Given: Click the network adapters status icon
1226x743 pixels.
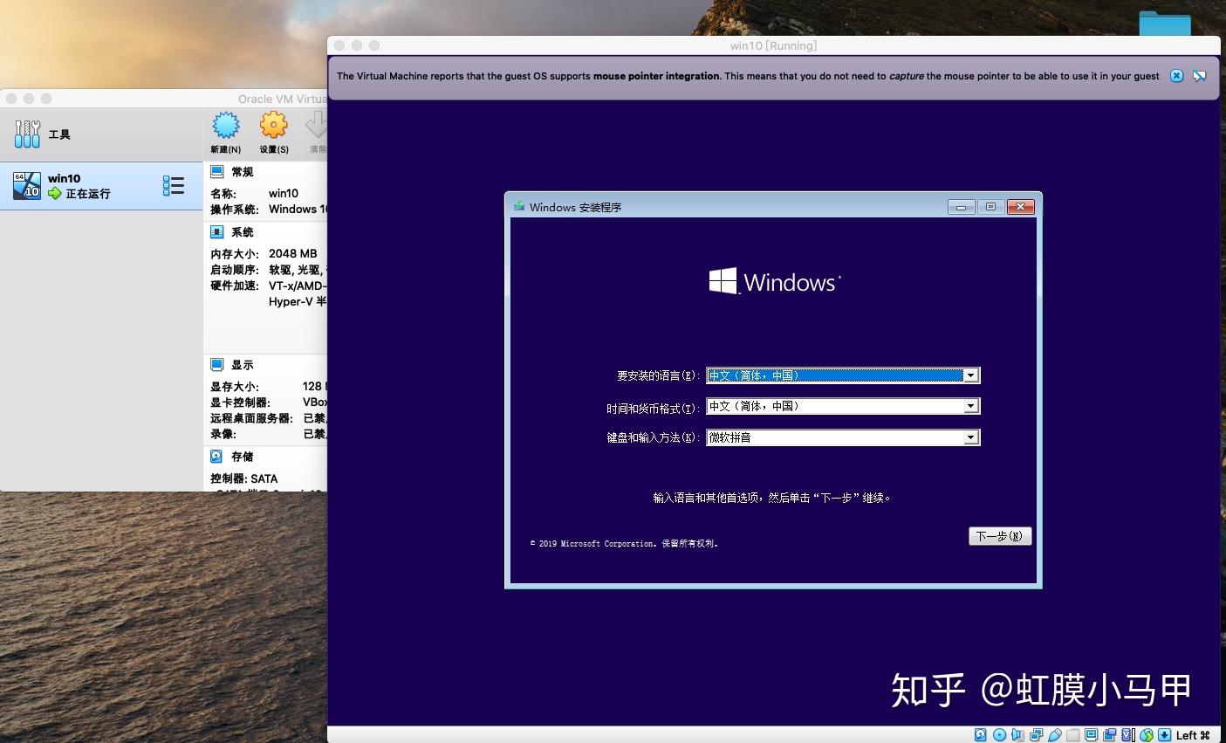Looking at the screenshot, I should [1036, 735].
